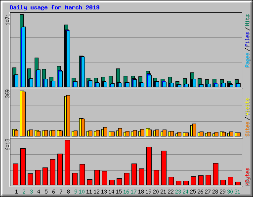Click day 16 on the x-axis
The width and height of the screenshot is (253, 197).
pyautogui.click(x=126, y=192)
